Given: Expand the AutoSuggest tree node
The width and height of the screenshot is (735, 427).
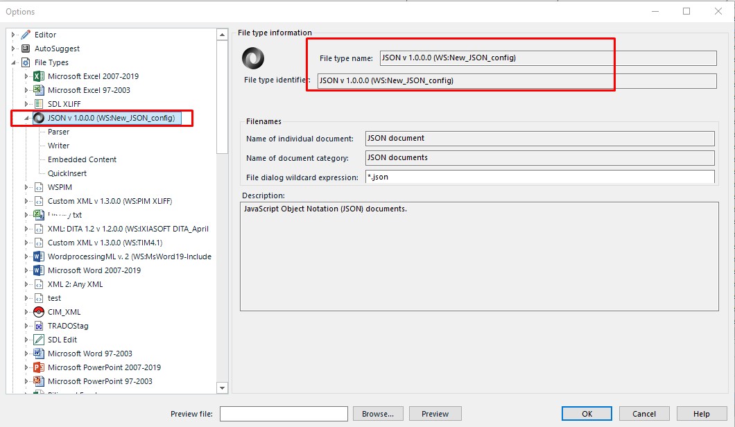Looking at the screenshot, I should coord(13,49).
